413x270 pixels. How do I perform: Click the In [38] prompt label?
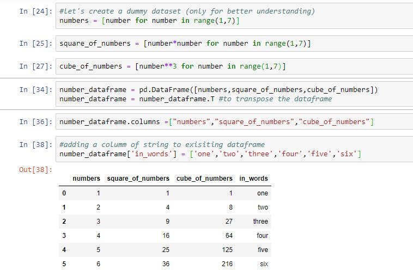(x=36, y=144)
